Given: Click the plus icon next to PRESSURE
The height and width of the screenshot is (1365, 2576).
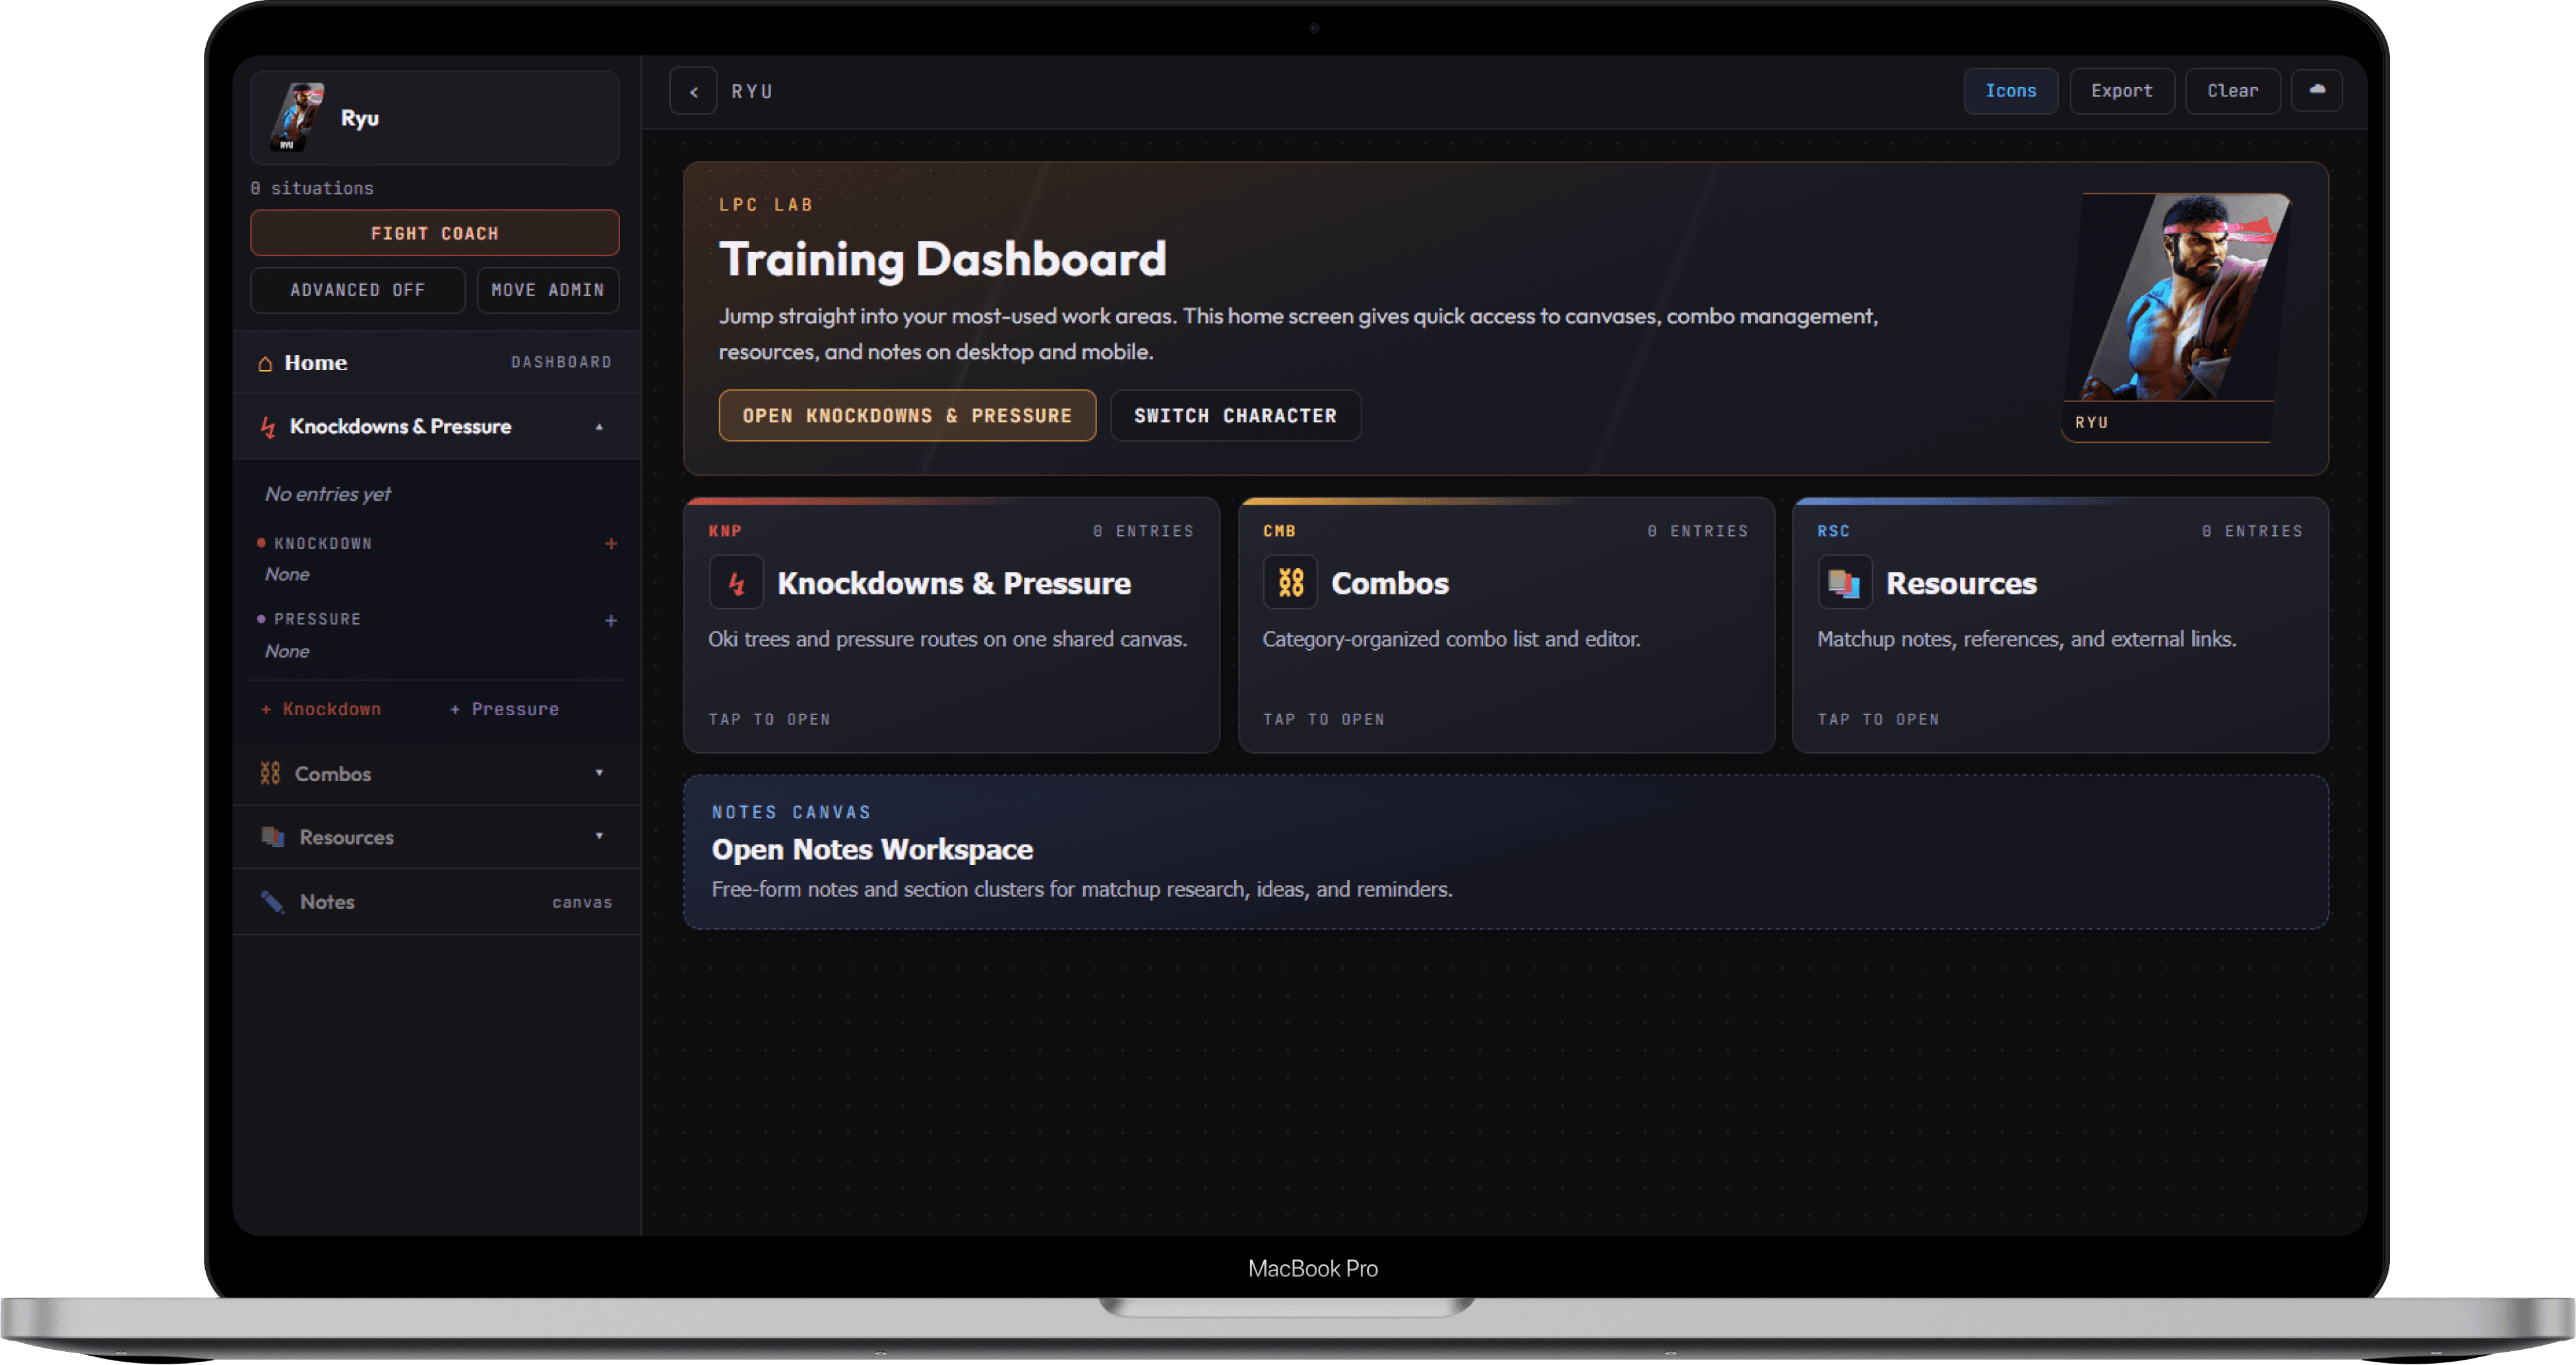Looking at the screenshot, I should (611, 621).
